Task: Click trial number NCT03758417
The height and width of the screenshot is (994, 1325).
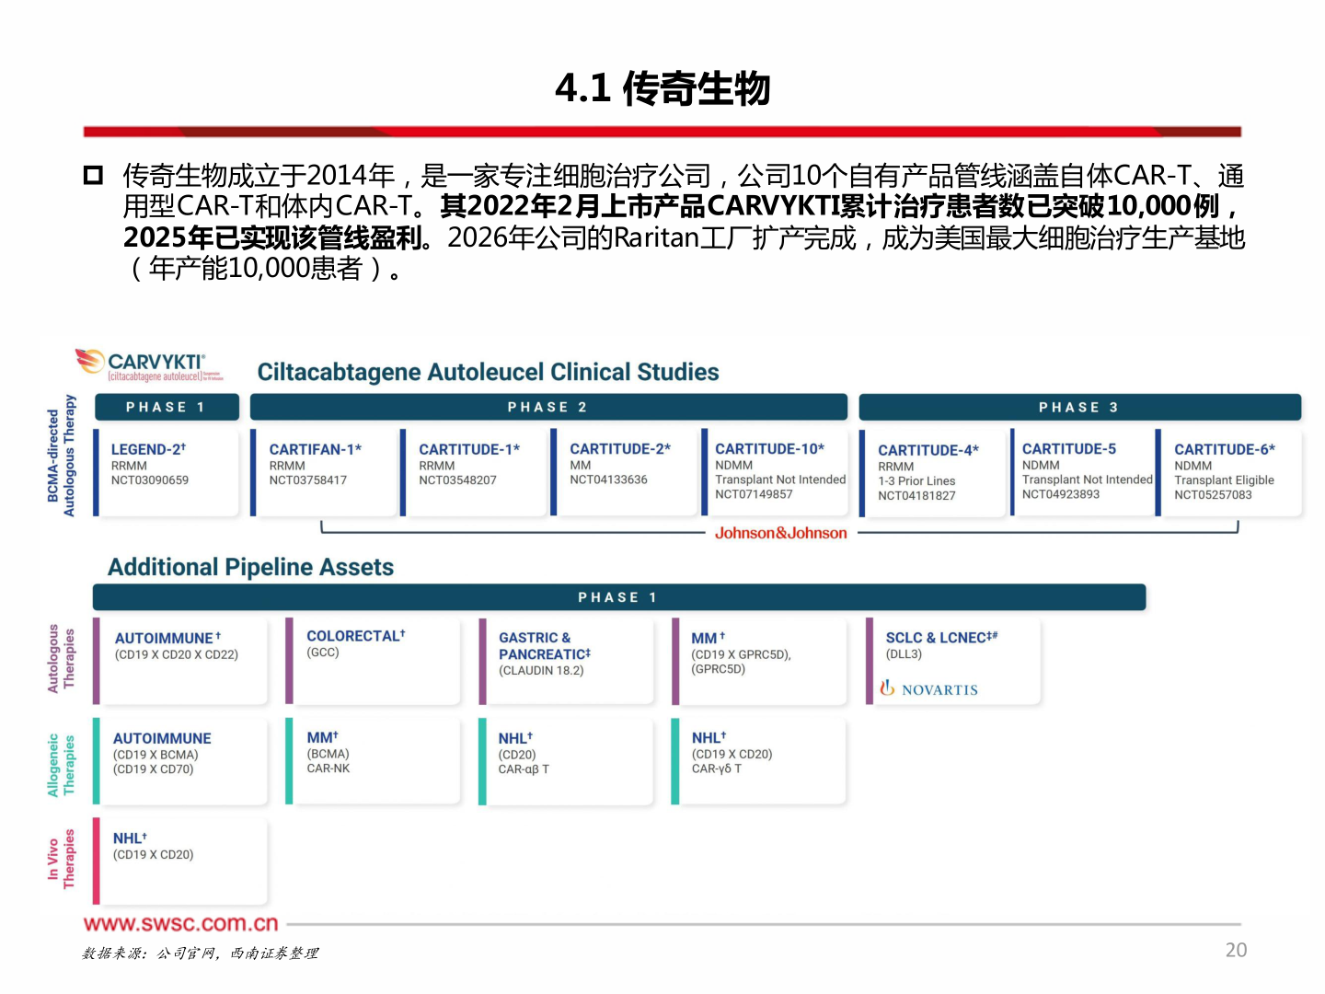Action: pos(308,480)
